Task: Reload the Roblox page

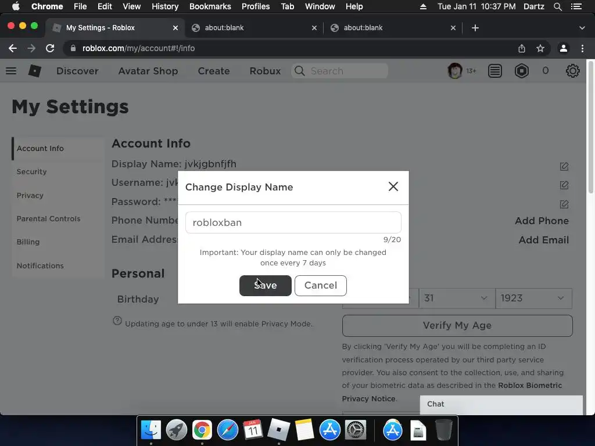Action: click(x=50, y=48)
